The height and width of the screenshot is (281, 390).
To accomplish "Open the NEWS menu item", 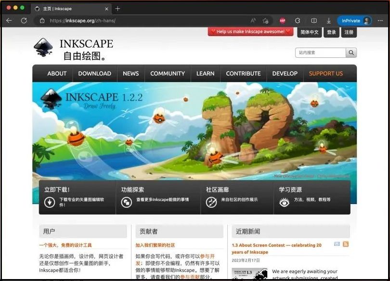I will pyautogui.click(x=130, y=74).
